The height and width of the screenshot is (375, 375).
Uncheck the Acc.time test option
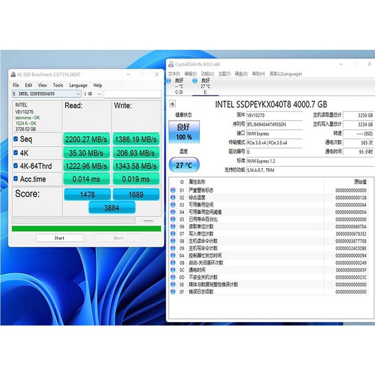15,179
